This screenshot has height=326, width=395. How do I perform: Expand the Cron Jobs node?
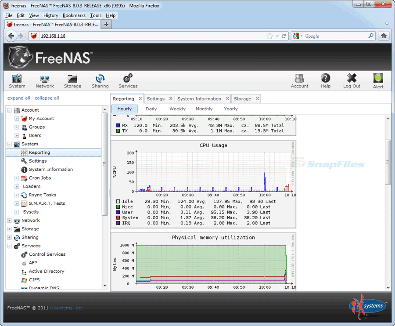(17, 178)
